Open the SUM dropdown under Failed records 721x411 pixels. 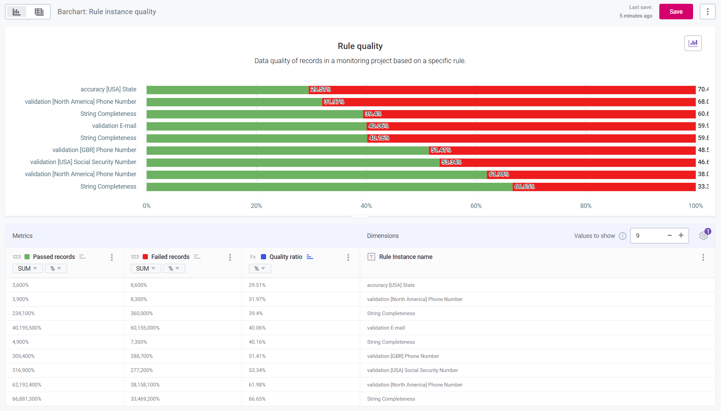(145, 268)
